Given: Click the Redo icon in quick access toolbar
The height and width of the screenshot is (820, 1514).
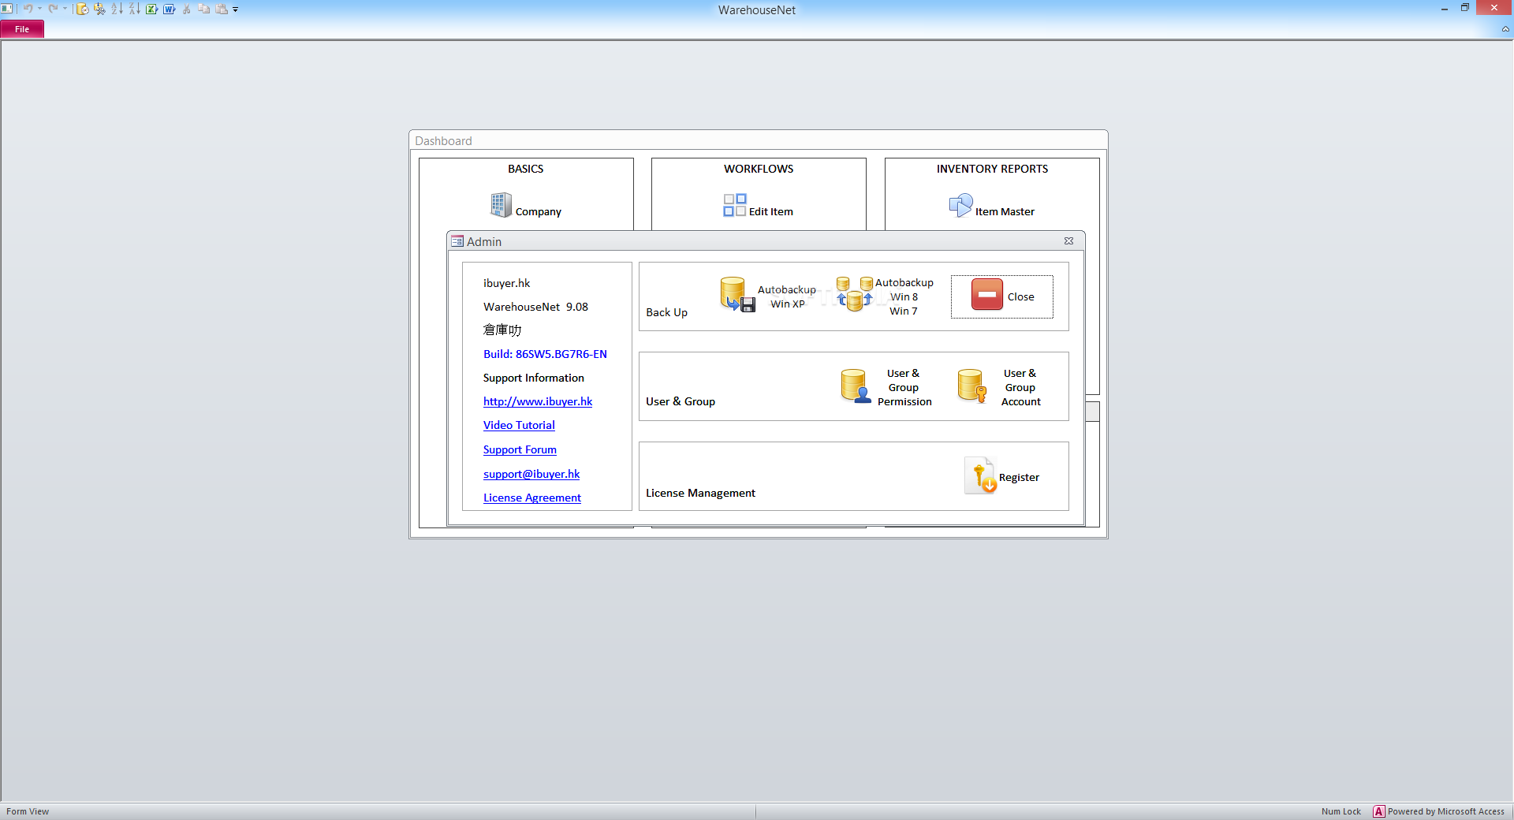Looking at the screenshot, I should (x=53, y=9).
